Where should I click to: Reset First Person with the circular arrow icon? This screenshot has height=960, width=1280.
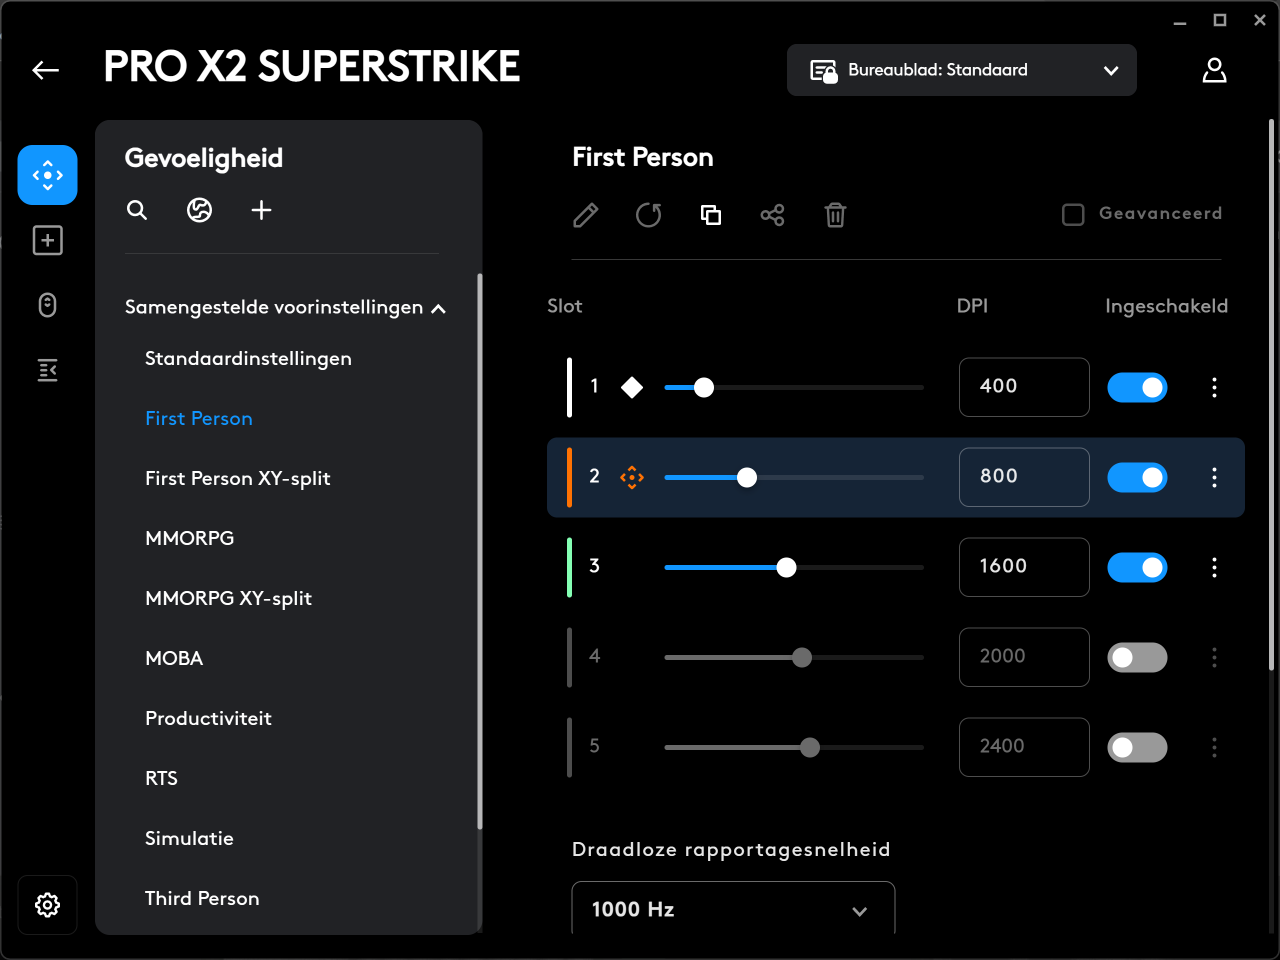(648, 214)
